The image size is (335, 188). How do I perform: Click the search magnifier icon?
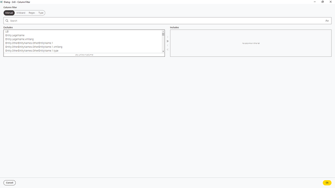point(7,21)
